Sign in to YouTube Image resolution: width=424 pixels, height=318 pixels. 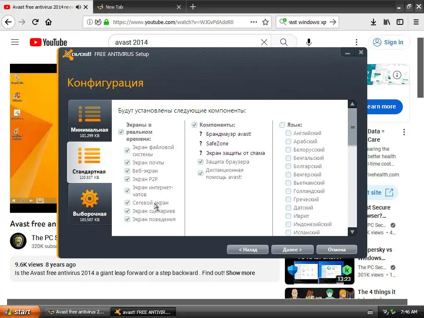point(389,42)
